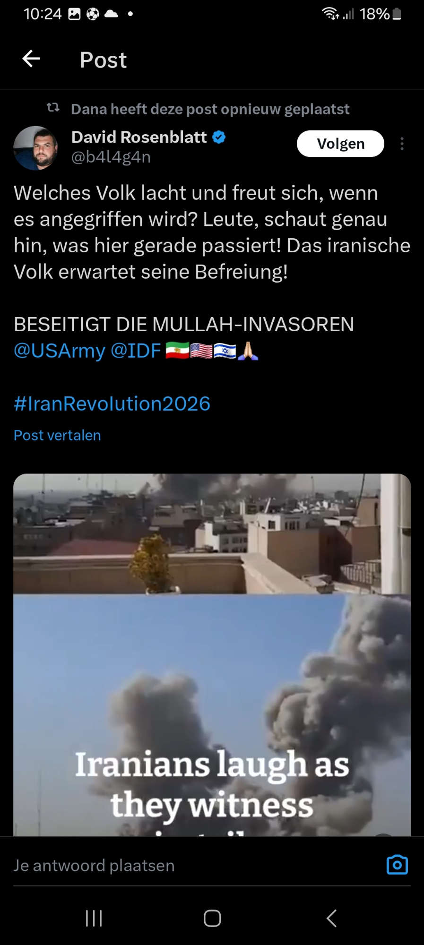Open the three-dot options menu for the post
This screenshot has width=424, height=945.
(x=402, y=144)
